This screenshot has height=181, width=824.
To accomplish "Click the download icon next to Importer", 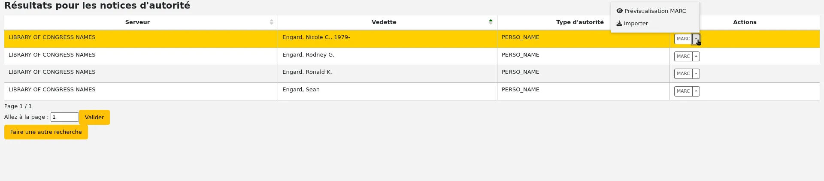I will click(x=619, y=24).
